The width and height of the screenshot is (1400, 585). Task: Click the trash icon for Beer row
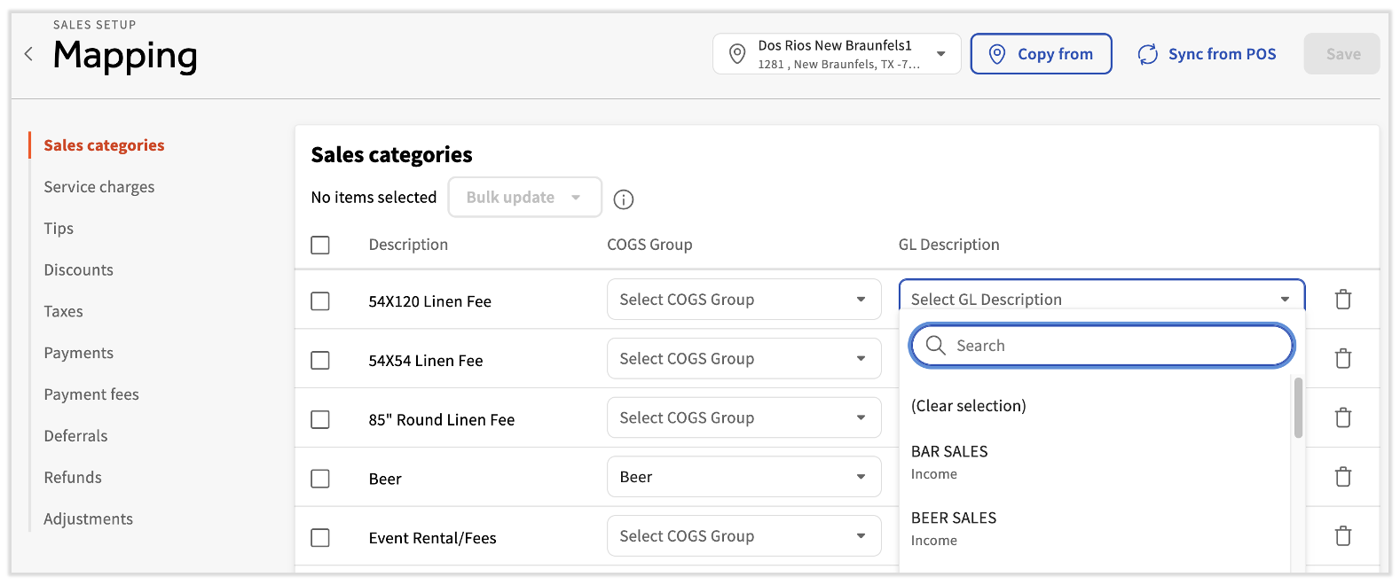click(x=1342, y=477)
